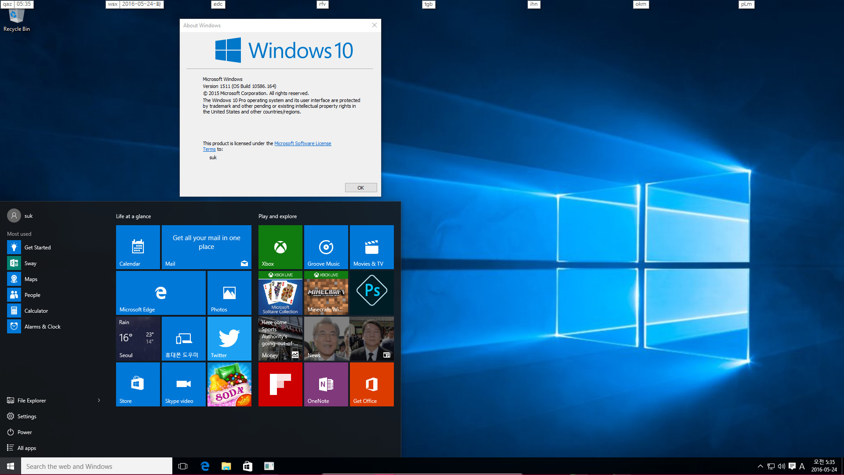Viewport: 844px width, 475px height.
Task: Open Store from the taskbar
Action: (247, 466)
